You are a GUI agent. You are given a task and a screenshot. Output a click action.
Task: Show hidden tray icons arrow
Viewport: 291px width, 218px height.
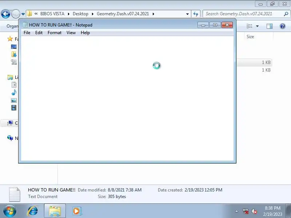237,211
